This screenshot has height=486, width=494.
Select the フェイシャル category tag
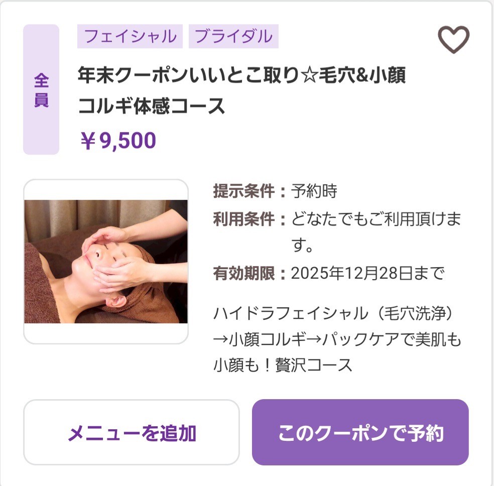(x=130, y=37)
